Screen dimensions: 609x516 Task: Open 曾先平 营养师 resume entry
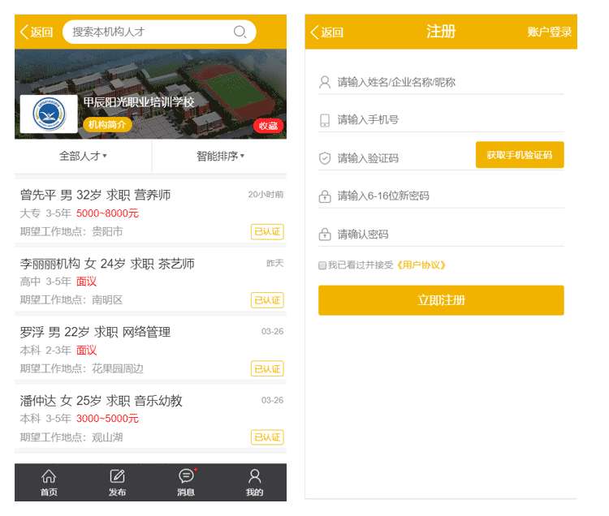coord(151,213)
